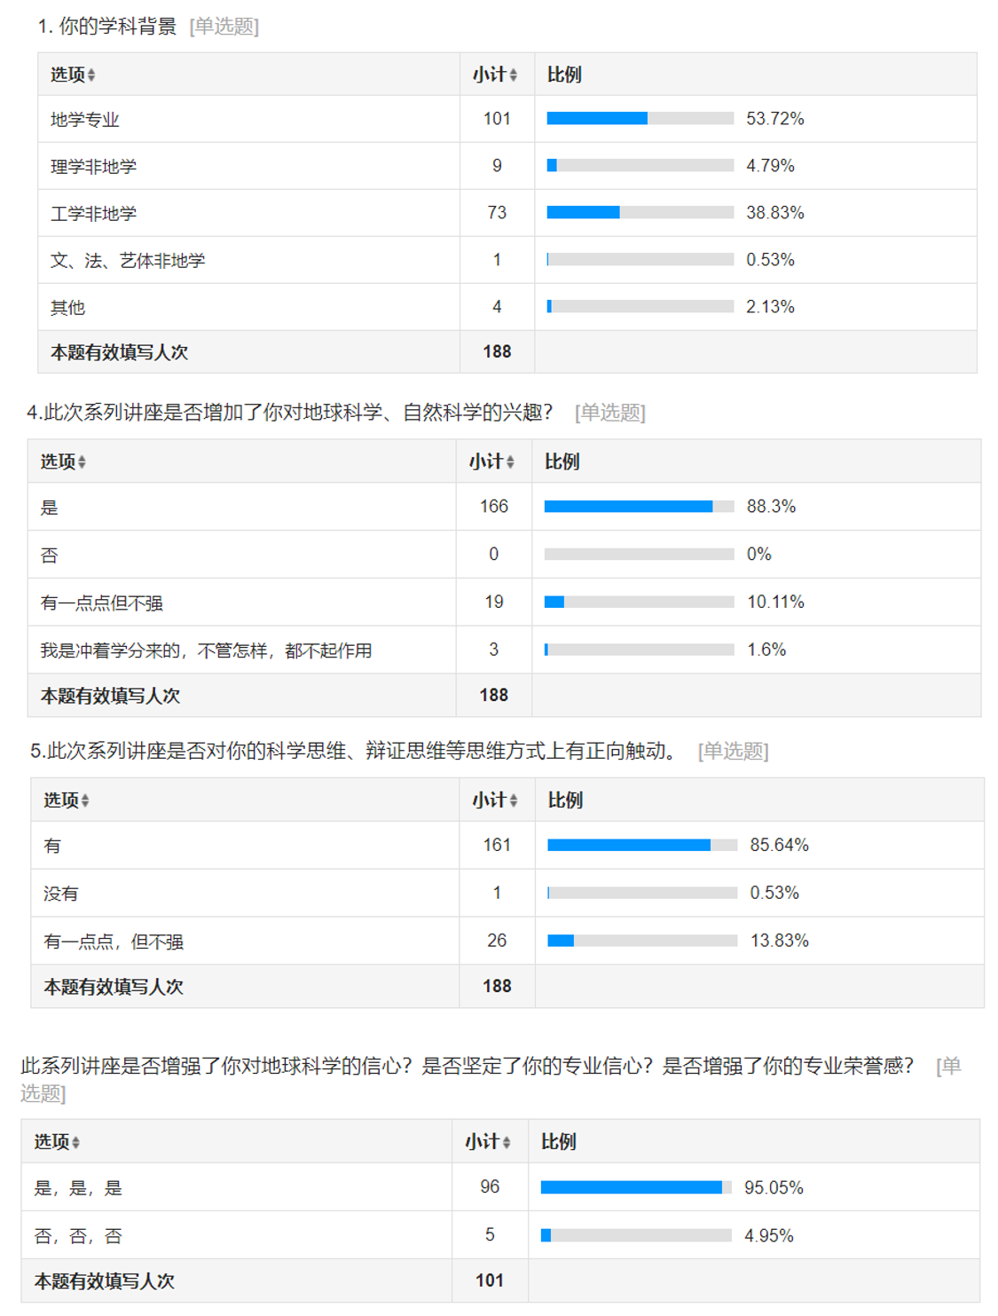The image size is (998, 1316).
Task: Sort question 5 table by 选项
Action: pyautogui.click(x=85, y=801)
